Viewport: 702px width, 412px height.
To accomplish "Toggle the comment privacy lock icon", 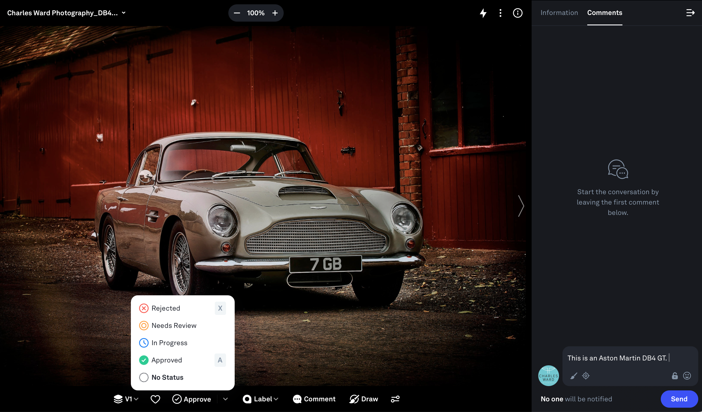I will pos(675,376).
